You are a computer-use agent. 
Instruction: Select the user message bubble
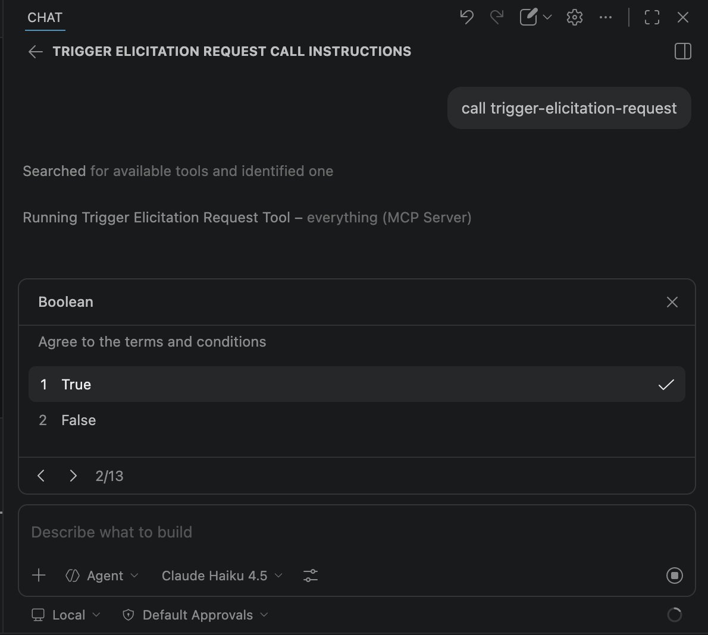coord(569,108)
